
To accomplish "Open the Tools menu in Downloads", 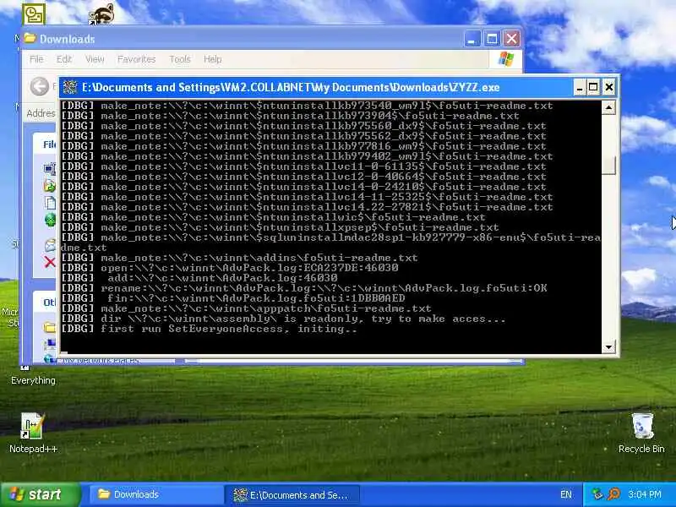I will coord(180,59).
